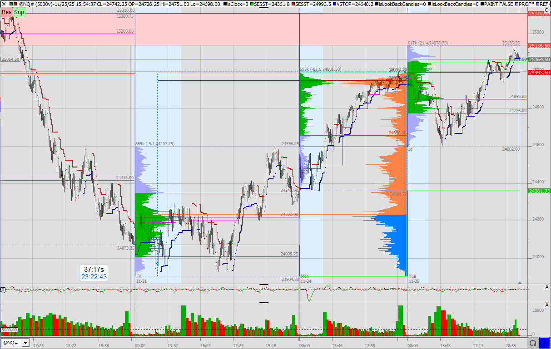
Task: Click the 25064.50 label on left edge
Action: pos(10,59)
